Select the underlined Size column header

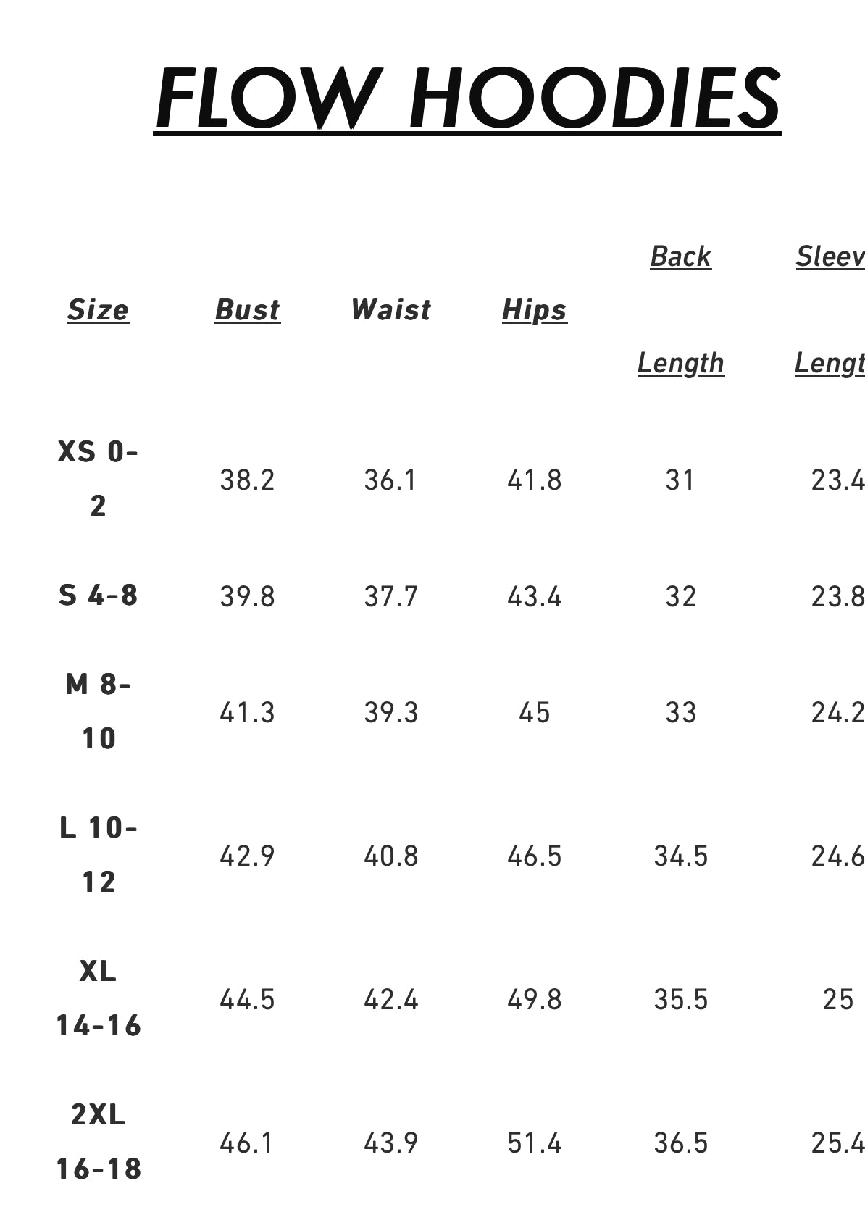click(x=98, y=310)
